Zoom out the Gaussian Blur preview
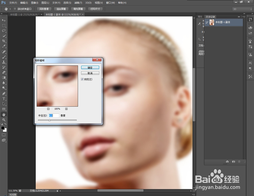254x196 pixels. point(48,109)
